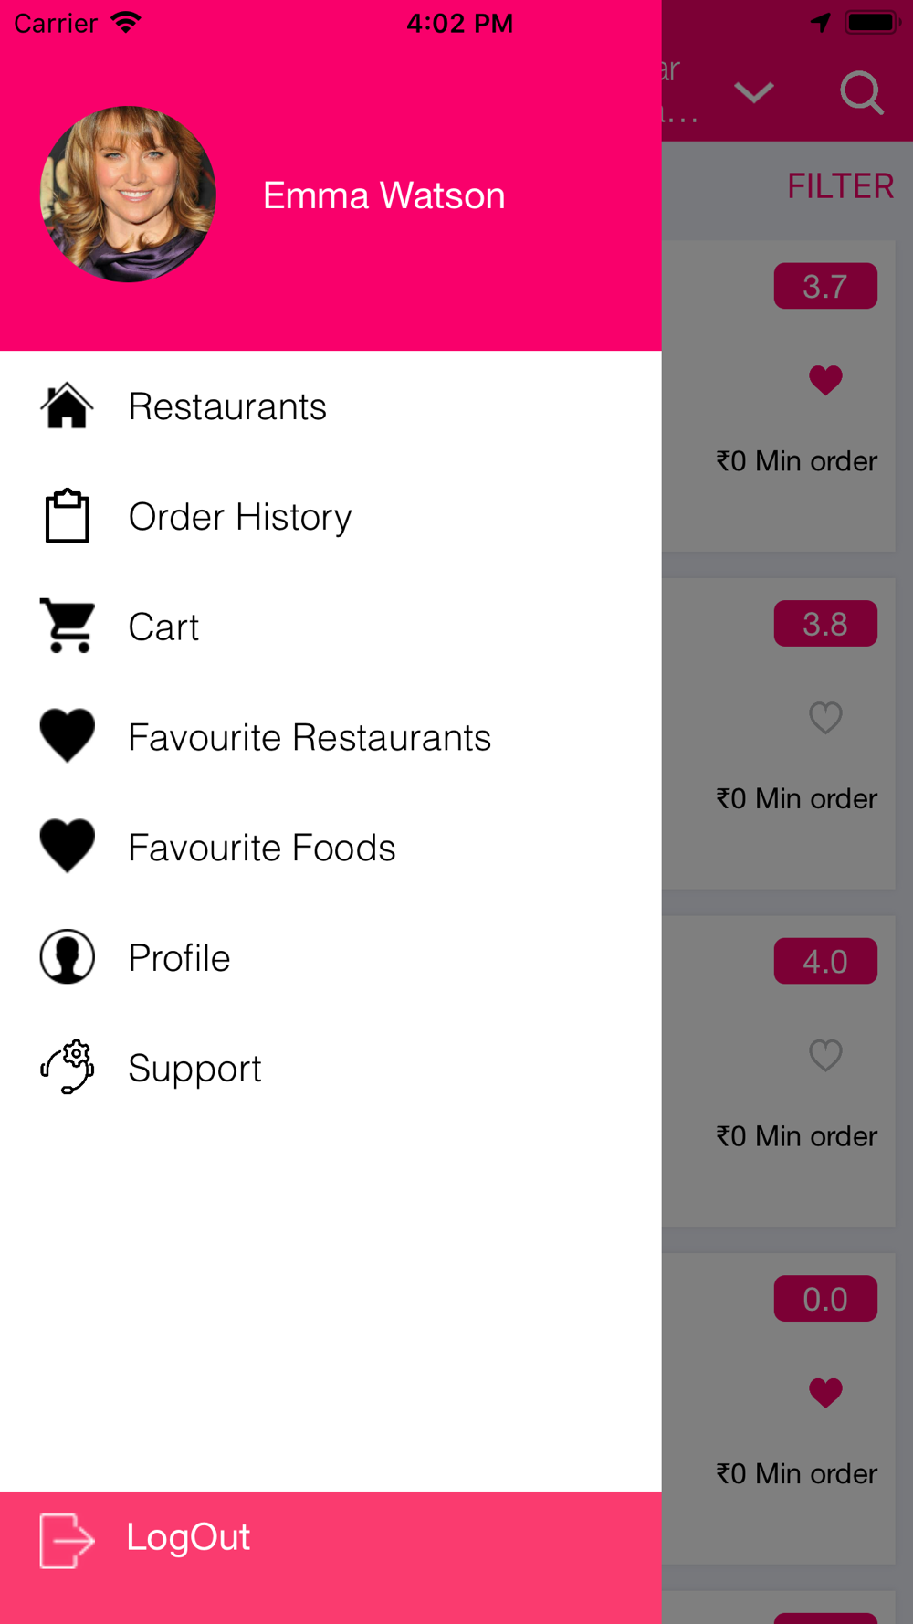The image size is (913, 1624).
Task: Tap the Profile person icon
Action: tap(67, 957)
